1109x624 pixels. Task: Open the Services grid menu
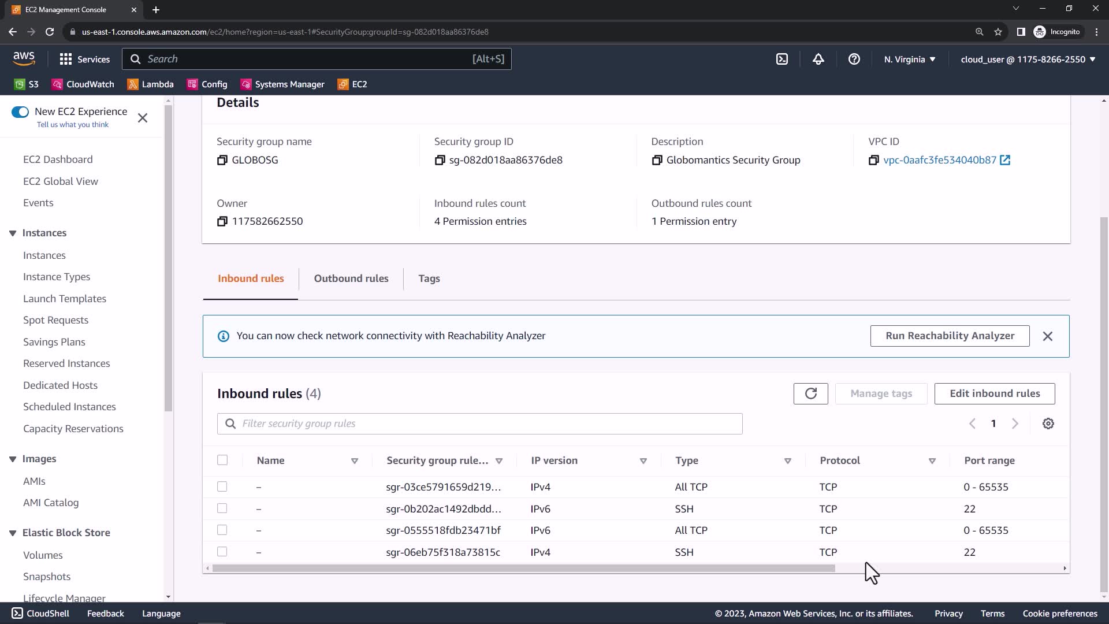(x=84, y=59)
